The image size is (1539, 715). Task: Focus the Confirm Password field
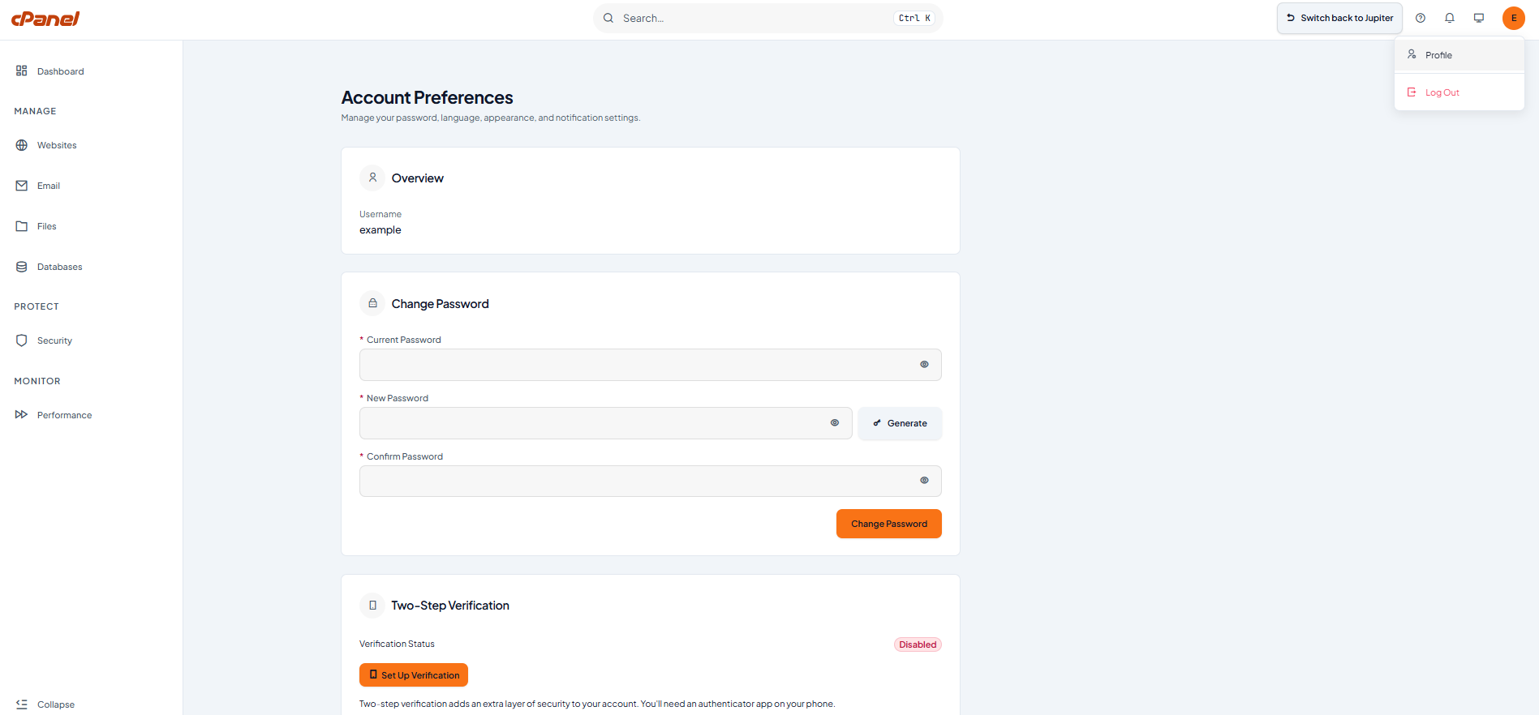pos(651,481)
